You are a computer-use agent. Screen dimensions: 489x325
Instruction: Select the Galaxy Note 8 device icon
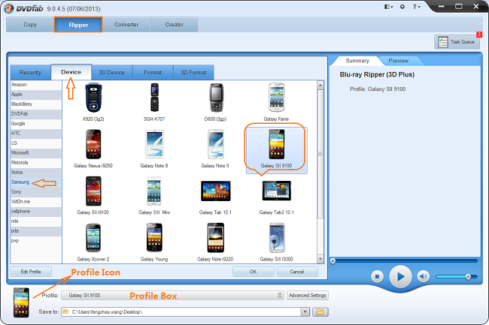tap(154, 144)
